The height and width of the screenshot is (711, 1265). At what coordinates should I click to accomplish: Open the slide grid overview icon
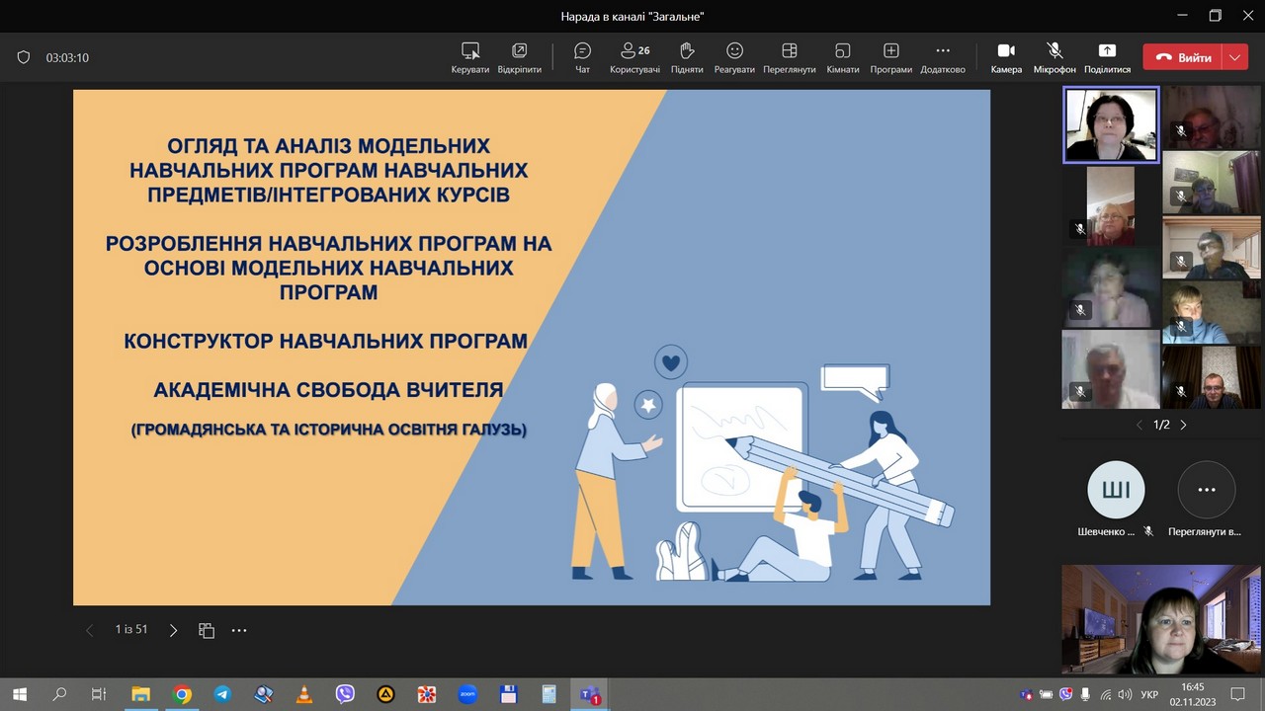pyautogui.click(x=207, y=630)
